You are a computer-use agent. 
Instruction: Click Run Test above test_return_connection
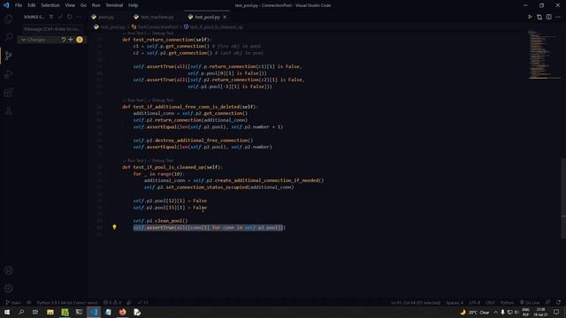[x=134, y=34]
